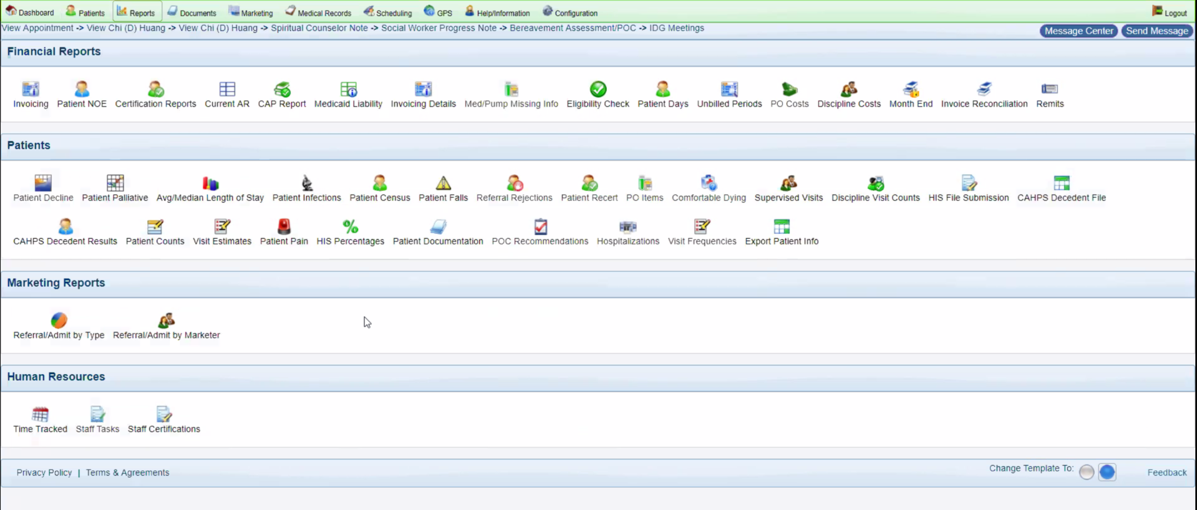Switch to Medical Records tab

(318, 12)
